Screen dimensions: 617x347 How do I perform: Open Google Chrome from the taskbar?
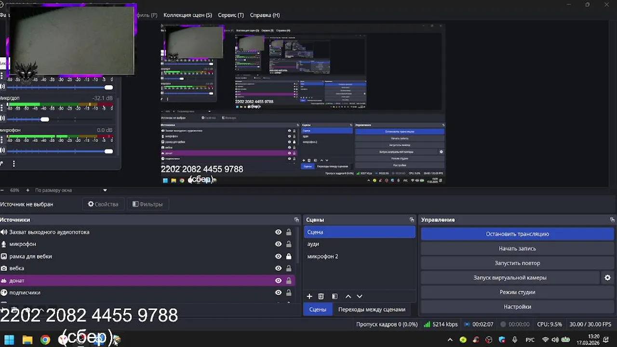tap(45, 340)
